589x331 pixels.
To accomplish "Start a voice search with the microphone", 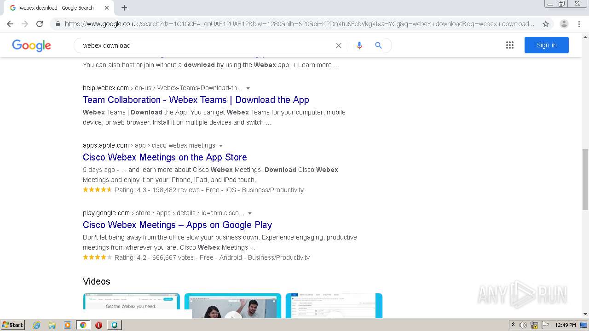I will pos(359,46).
